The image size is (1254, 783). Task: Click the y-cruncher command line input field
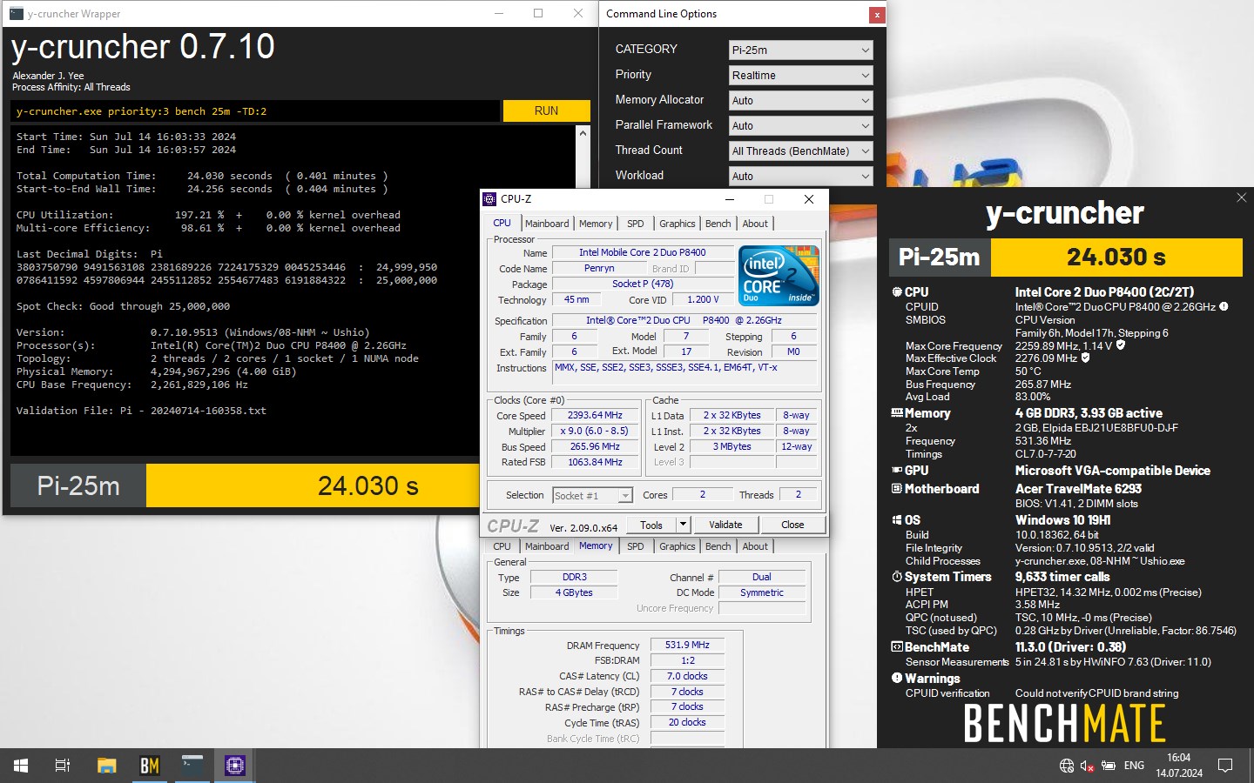[256, 110]
